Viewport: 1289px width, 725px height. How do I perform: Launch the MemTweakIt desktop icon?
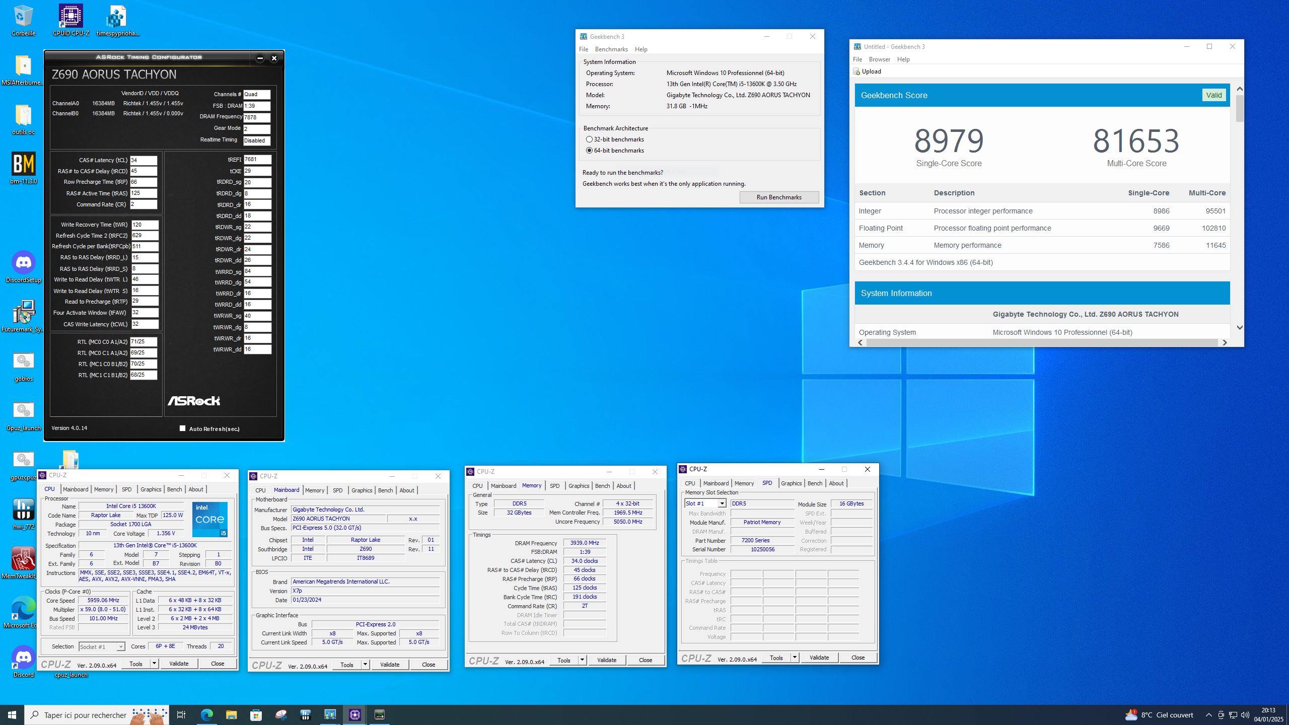point(23,563)
